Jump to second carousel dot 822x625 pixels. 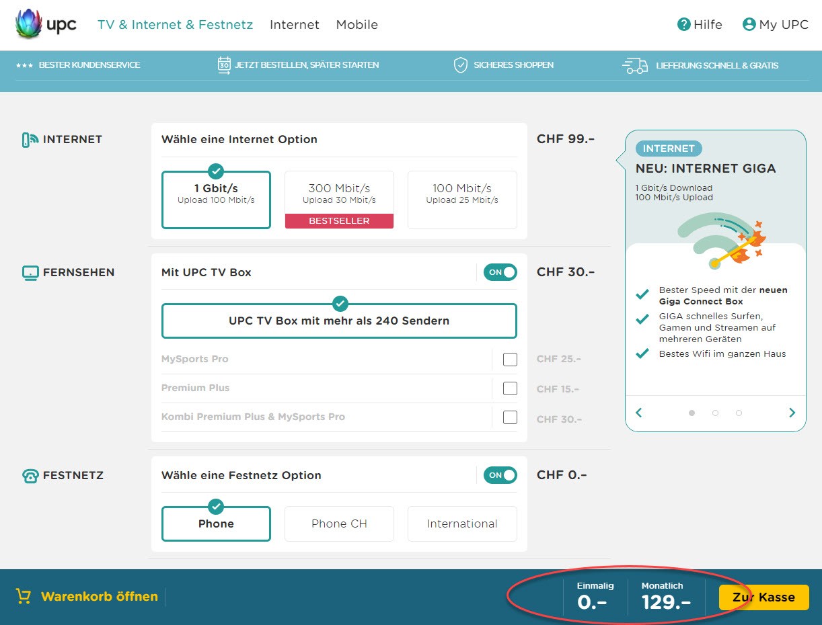(715, 413)
